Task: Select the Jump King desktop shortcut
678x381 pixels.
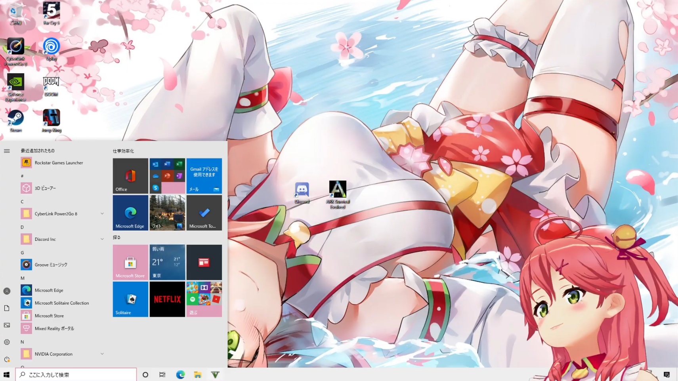Action: [52, 121]
